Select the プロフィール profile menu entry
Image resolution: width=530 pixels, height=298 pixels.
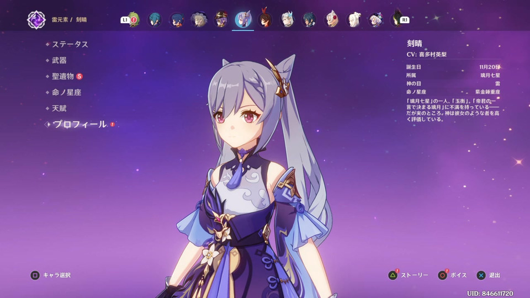pos(79,124)
